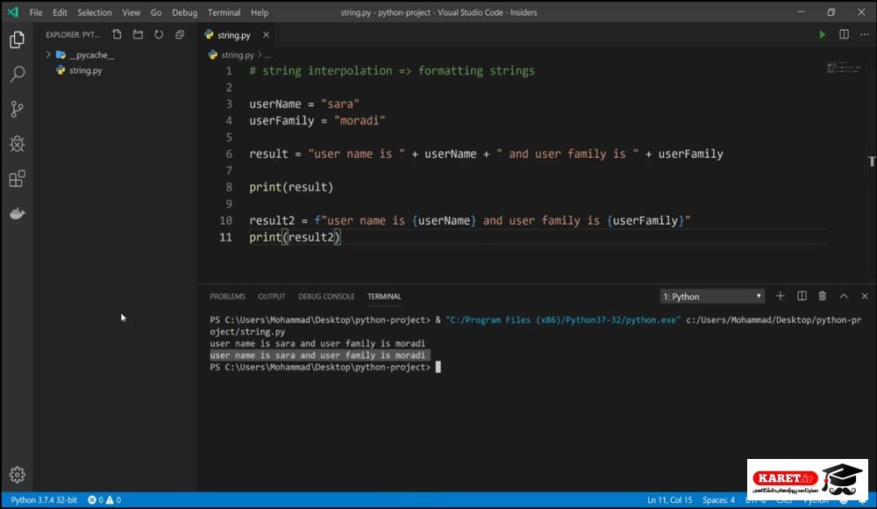Open the Extensions view

[x=17, y=179]
